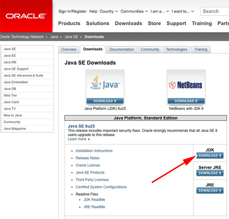Open Web Tier sidebar link
The image size is (229, 219).
coord(27,95)
